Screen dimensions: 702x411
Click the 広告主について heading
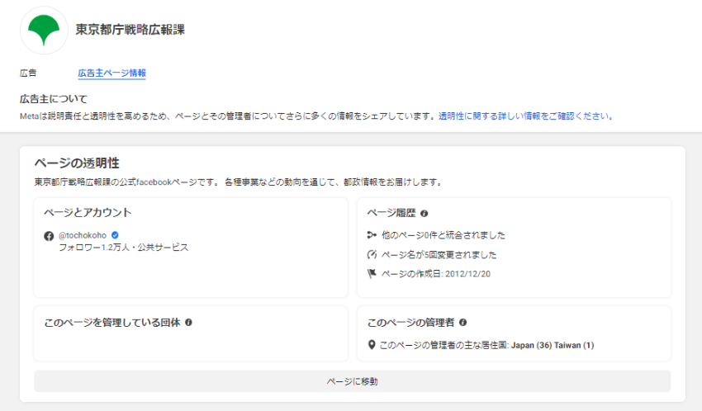(54, 99)
